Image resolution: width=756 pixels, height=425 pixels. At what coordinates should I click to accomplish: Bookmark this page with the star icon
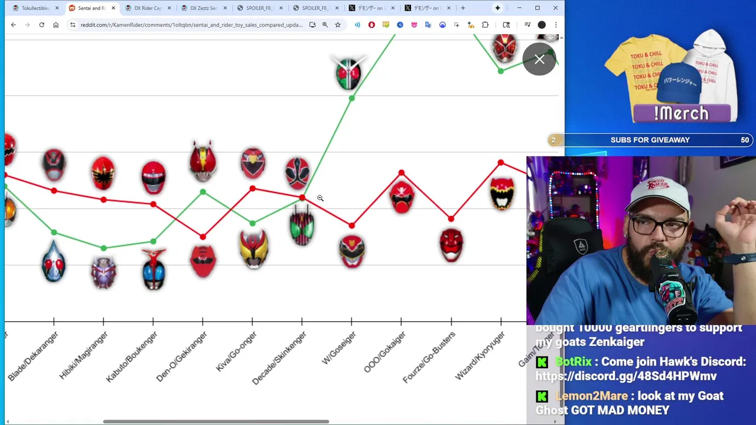pos(338,25)
